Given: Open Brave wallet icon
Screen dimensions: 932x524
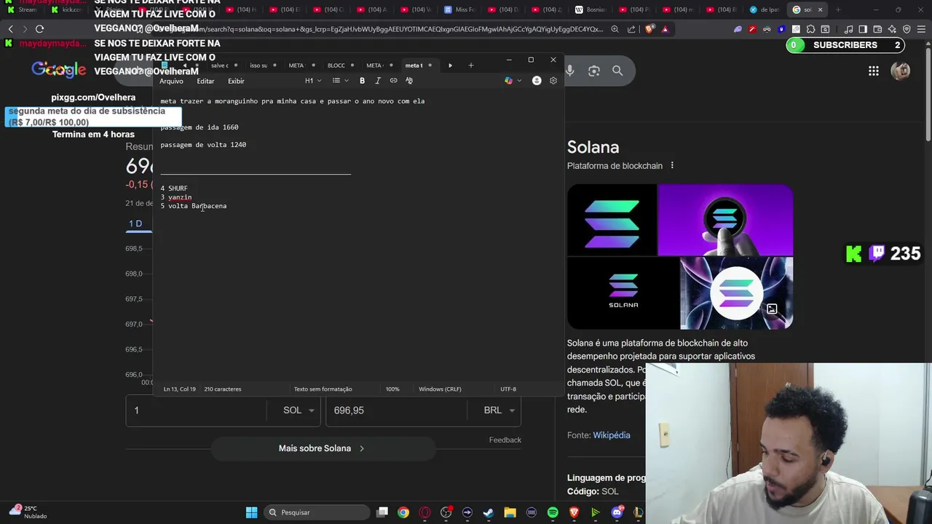Looking at the screenshot, I should coord(876,29).
